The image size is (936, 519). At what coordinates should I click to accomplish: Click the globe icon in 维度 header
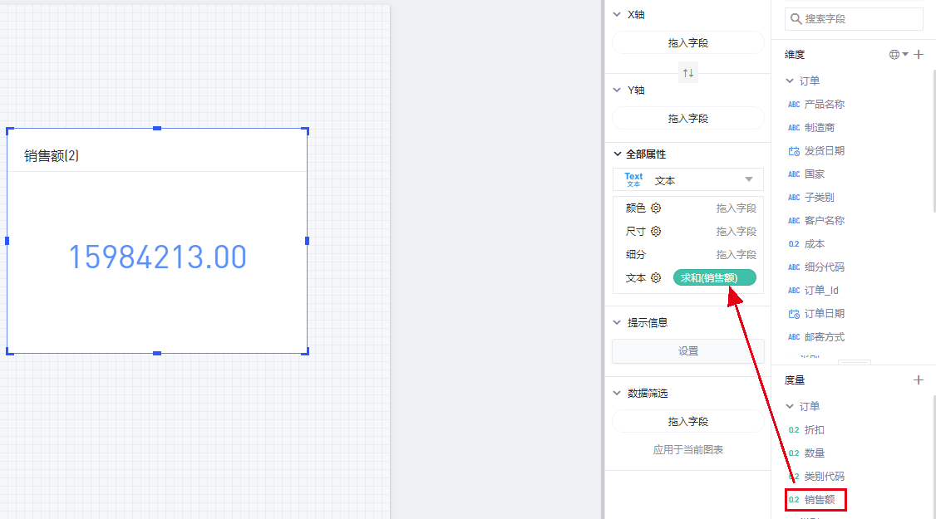(x=894, y=55)
